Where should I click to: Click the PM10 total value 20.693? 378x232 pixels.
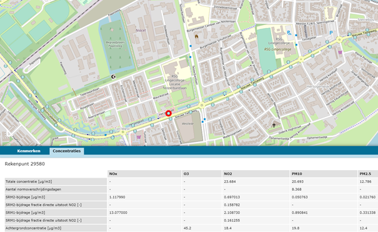pyautogui.click(x=298, y=181)
